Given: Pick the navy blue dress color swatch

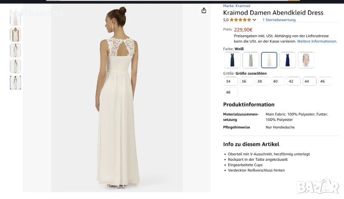Looking at the screenshot, I should [288, 60].
